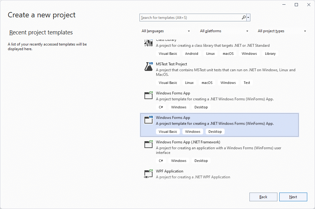Focus the Search for templates field

click(189, 18)
